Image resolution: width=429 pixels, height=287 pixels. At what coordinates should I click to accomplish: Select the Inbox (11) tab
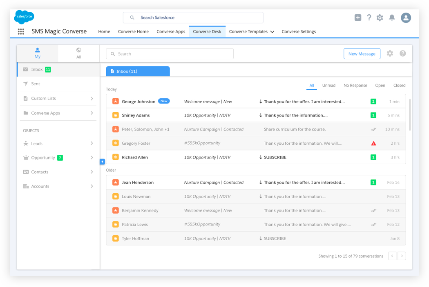138,71
